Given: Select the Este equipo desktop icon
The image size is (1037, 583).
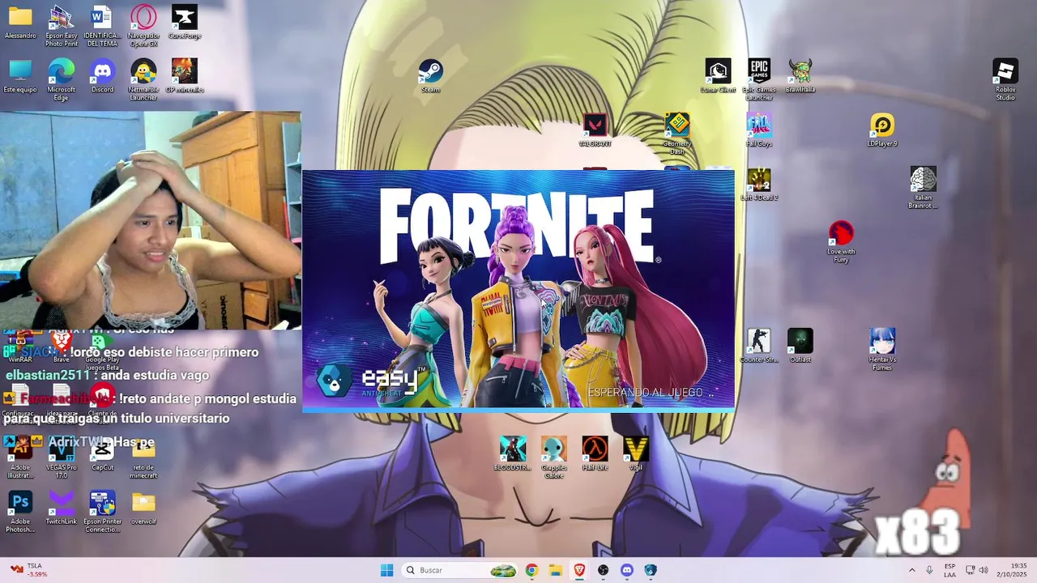Looking at the screenshot, I should (x=20, y=76).
